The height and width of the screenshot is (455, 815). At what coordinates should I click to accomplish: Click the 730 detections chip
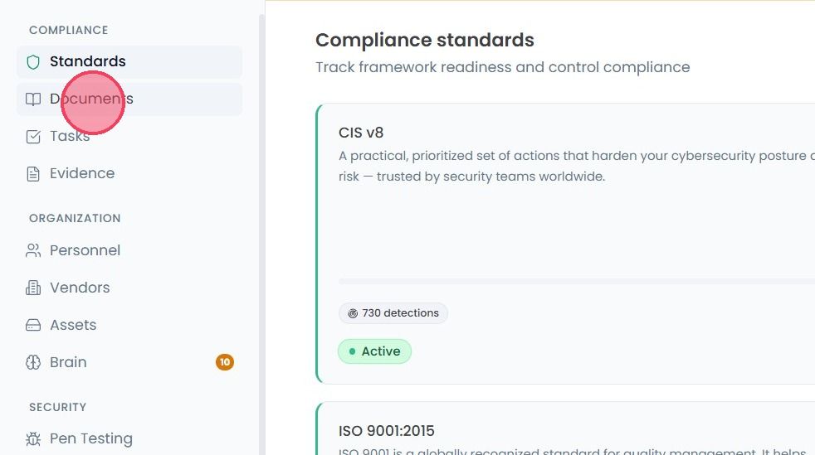(x=393, y=313)
